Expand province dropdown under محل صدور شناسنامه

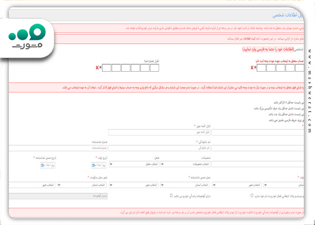click(x=185, y=185)
